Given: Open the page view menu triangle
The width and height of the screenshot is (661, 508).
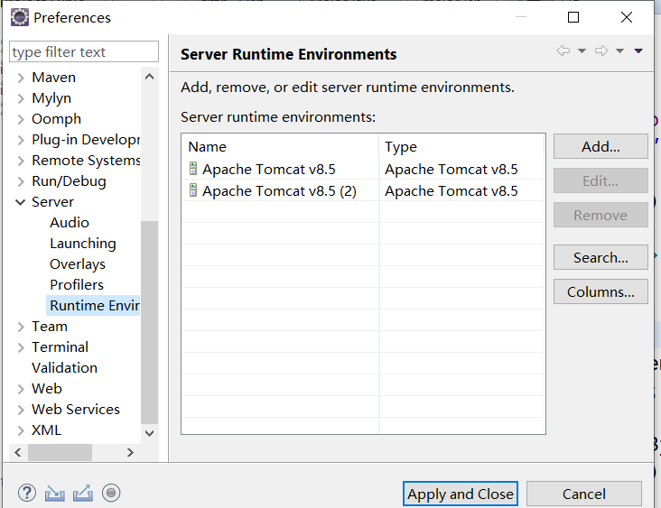Looking at the screenshot, I should pos(638,51).
